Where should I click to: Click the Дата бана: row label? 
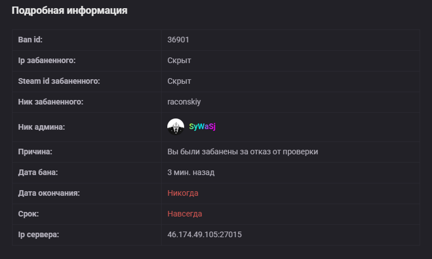point(38,172)
